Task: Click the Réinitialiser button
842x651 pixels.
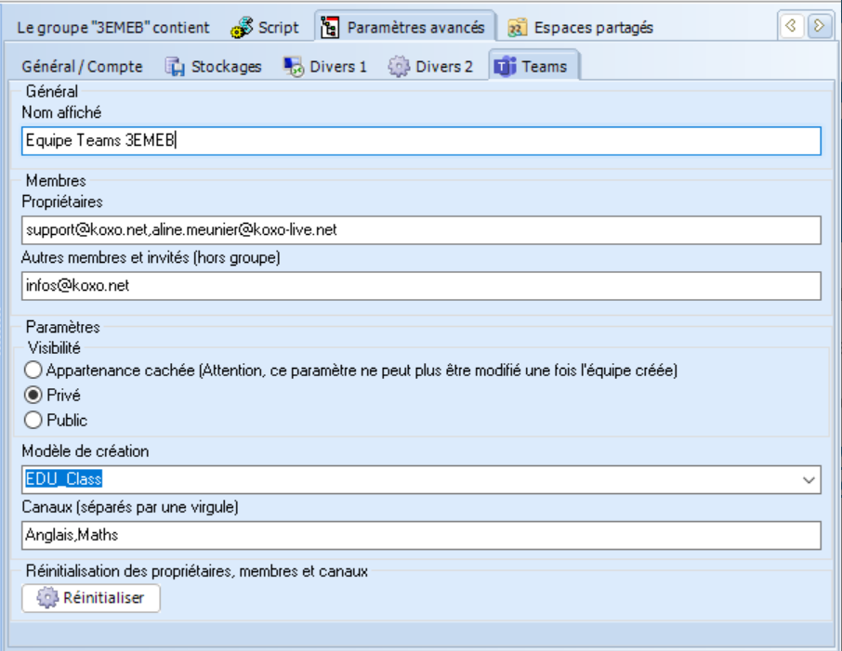Action: click(x=91, y=598)
